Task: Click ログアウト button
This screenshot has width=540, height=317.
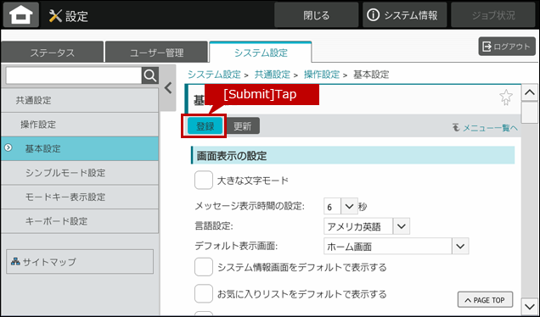Action: [x=507, y=47]
